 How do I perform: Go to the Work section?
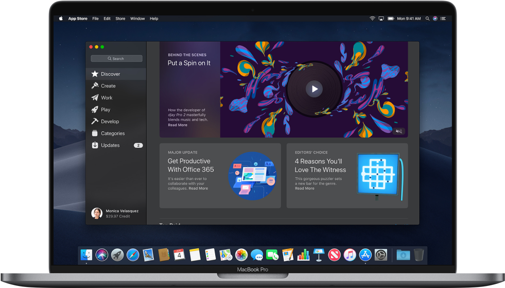pos(116,98)
